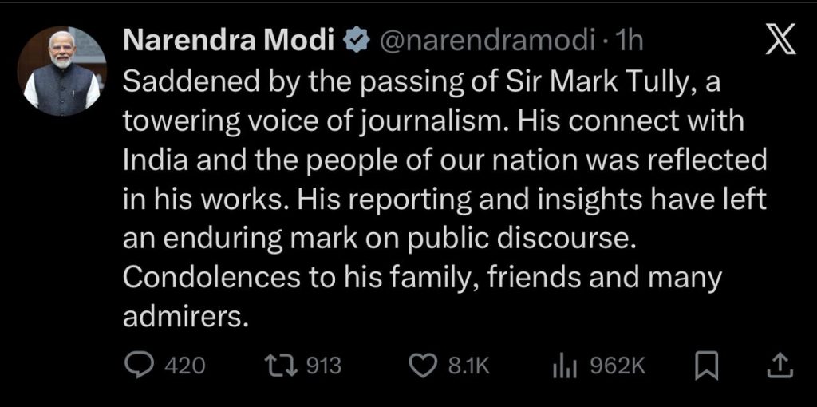Click the reply speech bubble icon

click(140, 366)
